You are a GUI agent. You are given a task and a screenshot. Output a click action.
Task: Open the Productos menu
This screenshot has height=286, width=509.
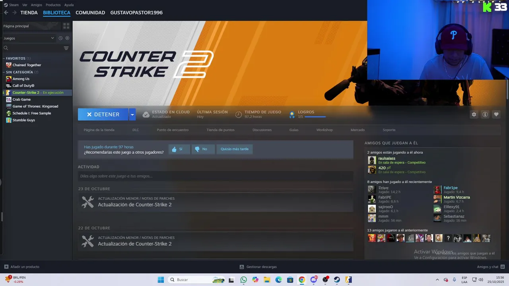(x=53, y=5)
